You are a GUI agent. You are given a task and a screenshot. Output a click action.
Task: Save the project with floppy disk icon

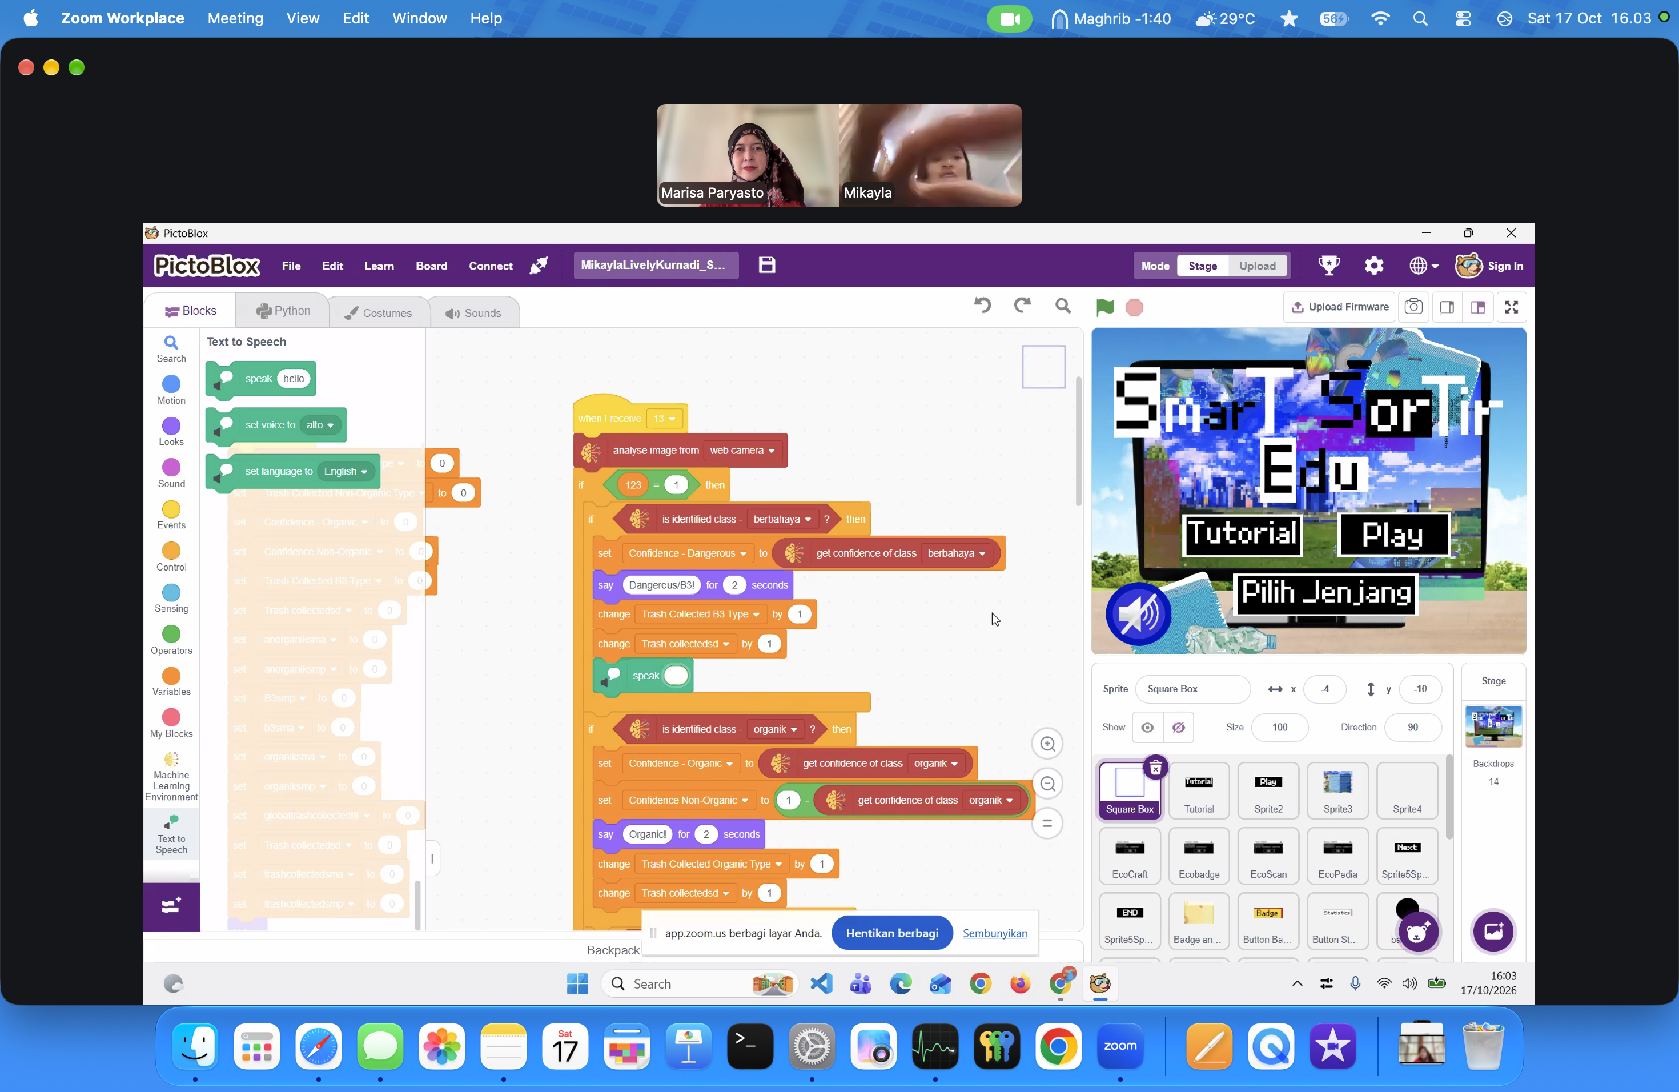click(x=767, y=265)
